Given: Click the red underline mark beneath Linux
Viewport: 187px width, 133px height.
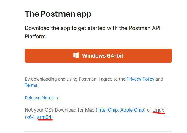Looking at the screenshot, I should [x=159, y=113].
